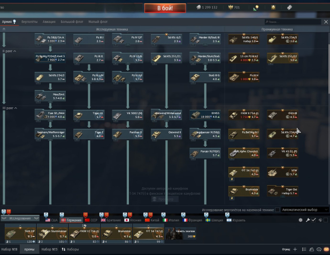The width and height of the screenshot is (330, 255).
Task: Enable helicopter research on ground vehicles checkbox
Action: tap(277, 210)
